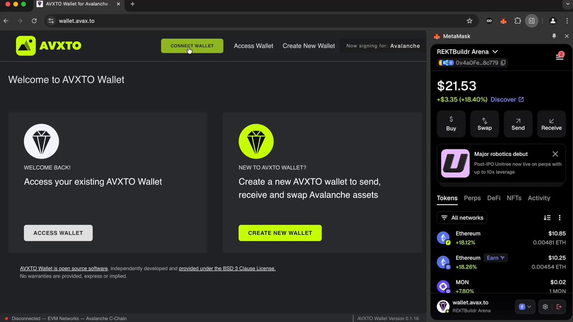
Task: Pin the MetaMask side panel
Action: tap(554, 36)
